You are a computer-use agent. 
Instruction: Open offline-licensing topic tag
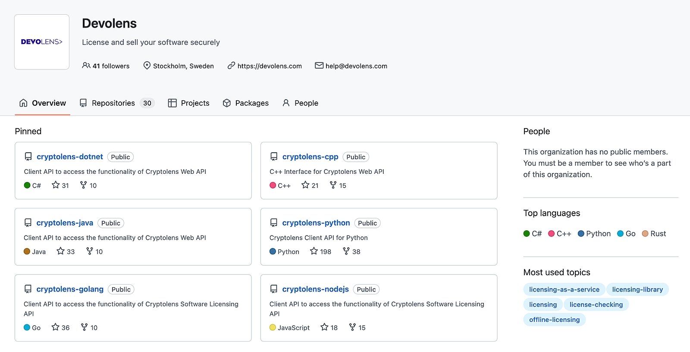pos(554,320)
